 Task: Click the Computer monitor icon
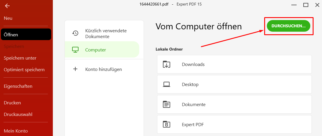pos(75,50)
